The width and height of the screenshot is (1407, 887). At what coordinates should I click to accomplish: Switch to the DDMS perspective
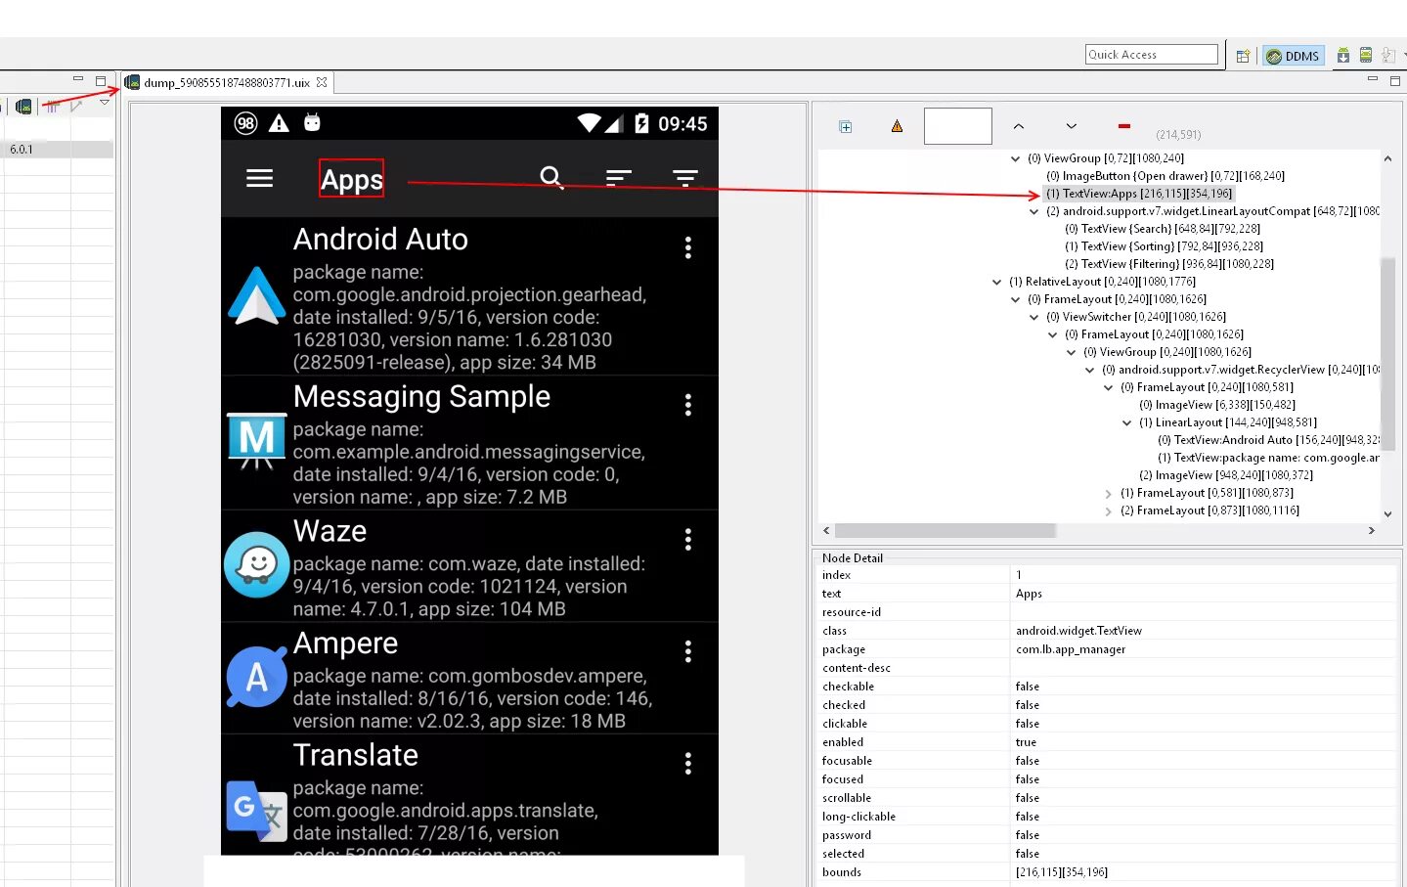pyautogui.click(x=1293, y=56)
